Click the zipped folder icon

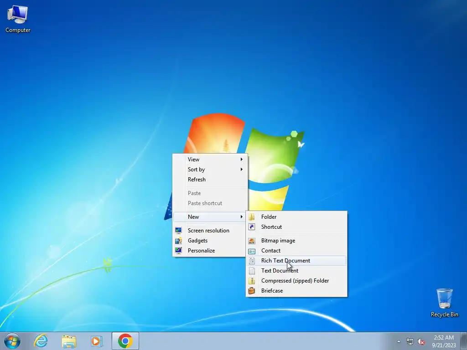tap(252, 281)
